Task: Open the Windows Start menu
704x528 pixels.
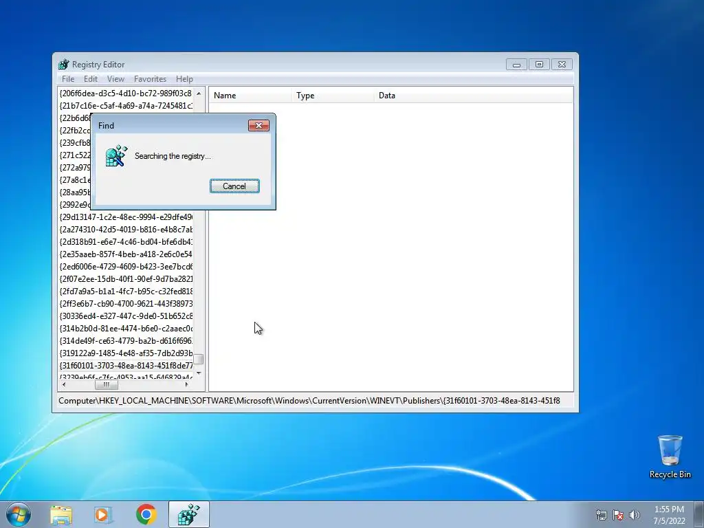Action: click(x=18, y=514)
